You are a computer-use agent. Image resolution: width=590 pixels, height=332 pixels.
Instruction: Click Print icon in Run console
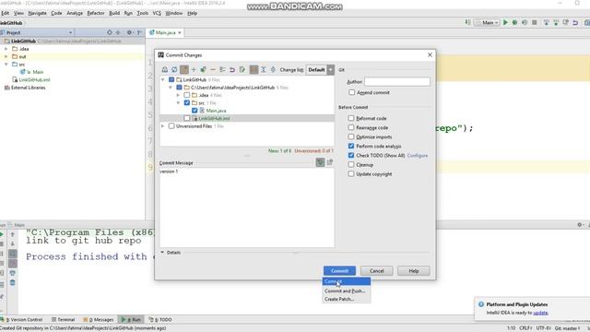[12, 273]
